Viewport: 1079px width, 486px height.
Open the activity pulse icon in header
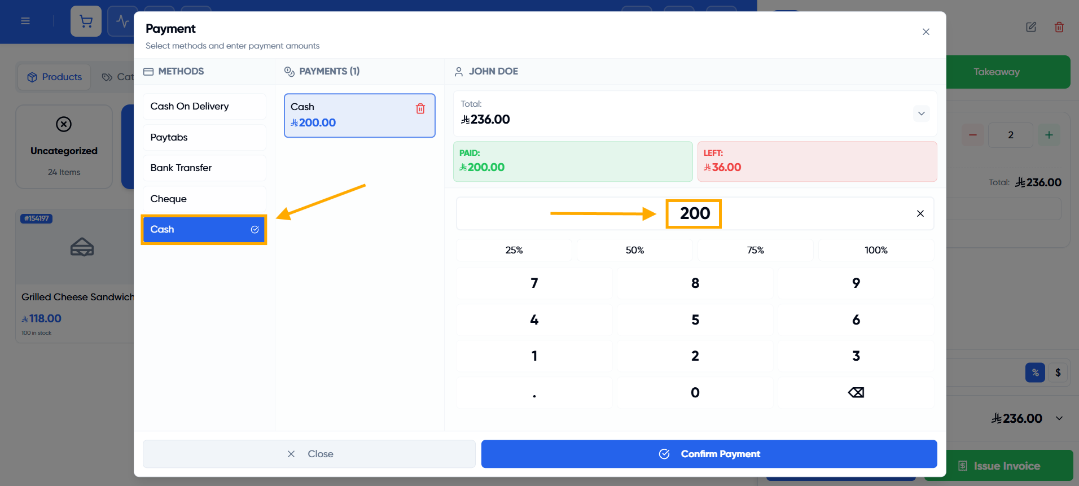click(x=122, y=21)
